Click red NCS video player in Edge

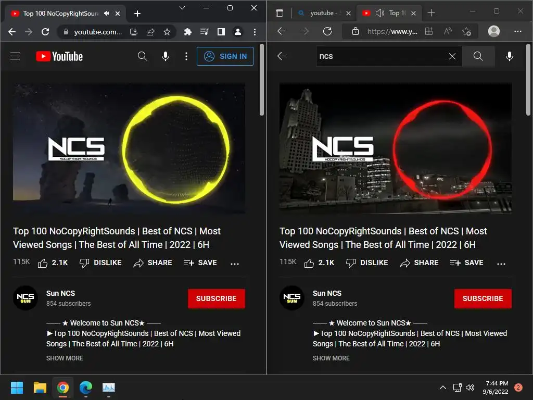(396, 148)
